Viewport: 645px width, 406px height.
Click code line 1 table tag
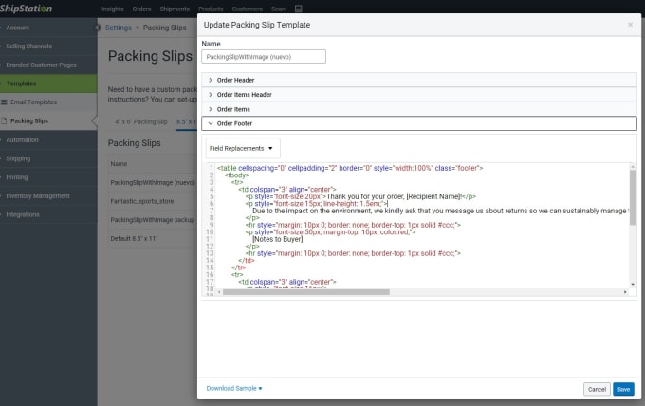pos(350,168)
